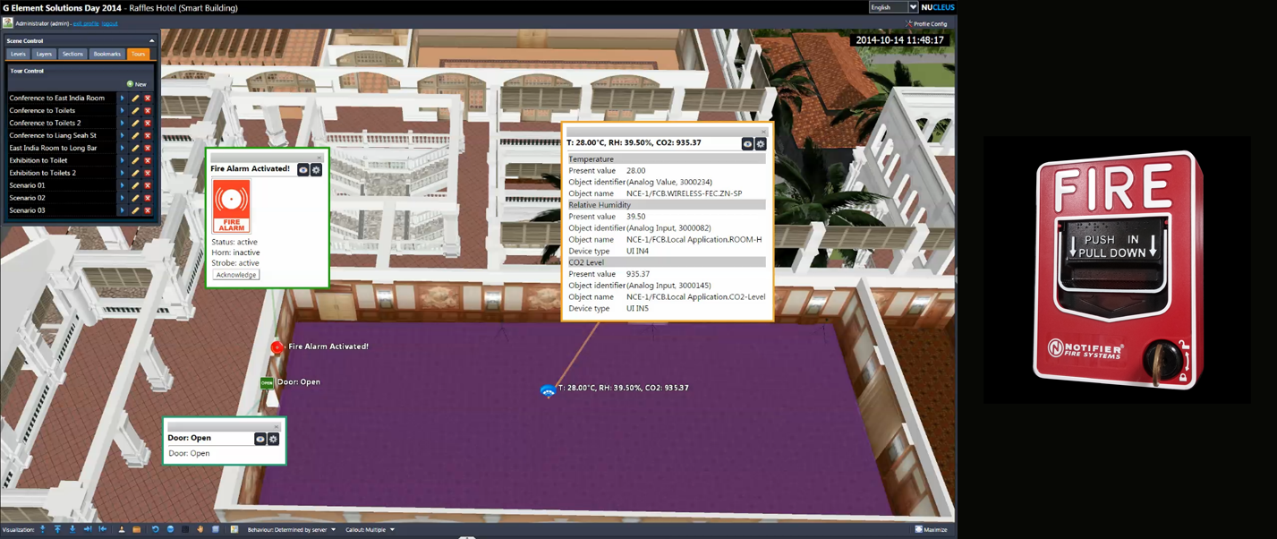Play the Scenario 01 tour
1277x539 pixels.
tap(123, 185)
